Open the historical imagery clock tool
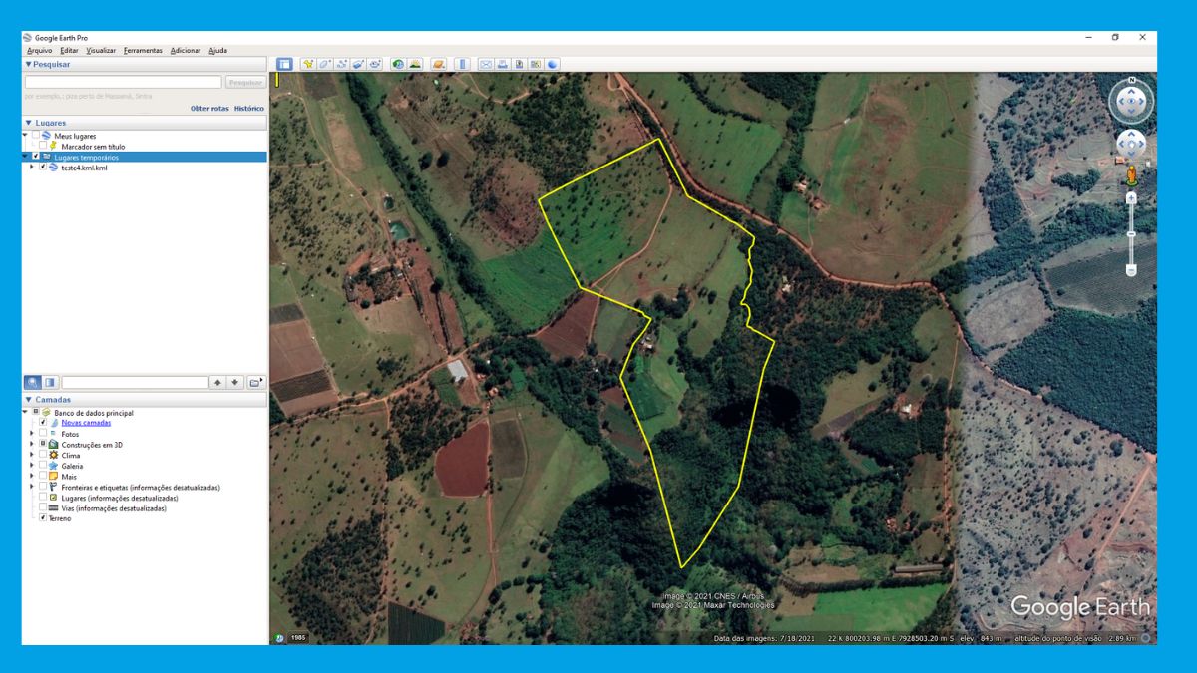Image resolution: width=1197 pixels, height=673 pixels. click(x=398, y=64)
